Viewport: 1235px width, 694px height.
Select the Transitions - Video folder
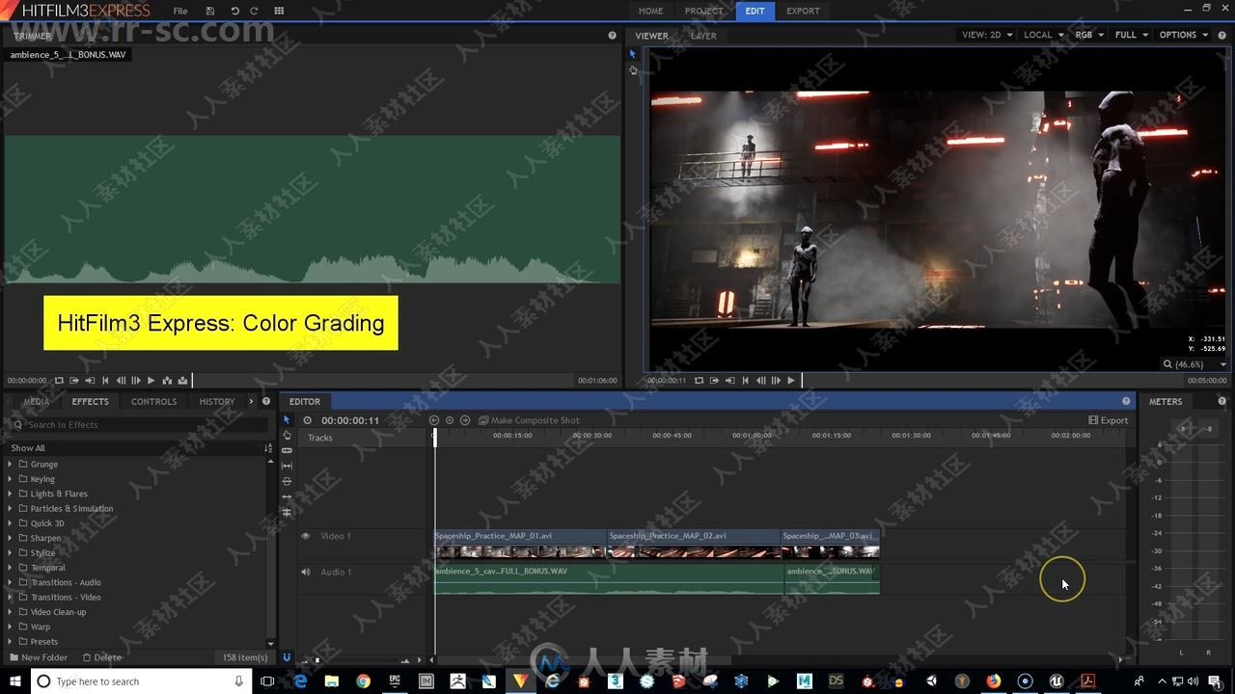tap(66, 597)
